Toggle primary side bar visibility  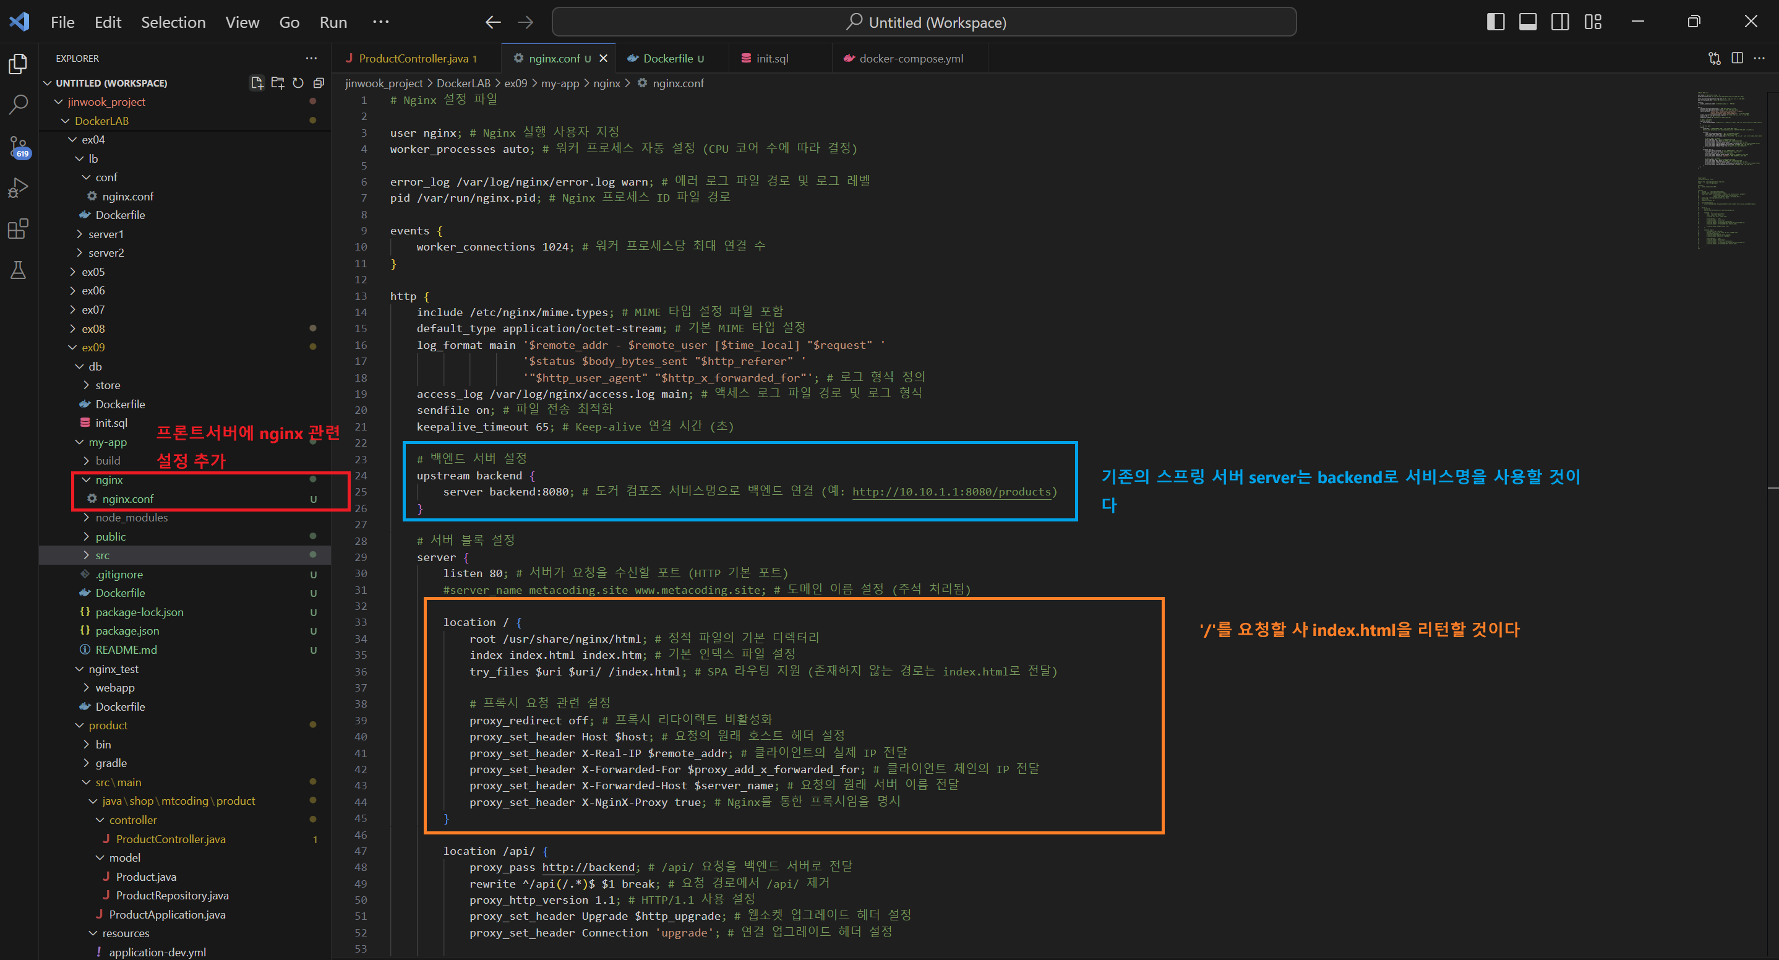click(x=1496, y=22)
